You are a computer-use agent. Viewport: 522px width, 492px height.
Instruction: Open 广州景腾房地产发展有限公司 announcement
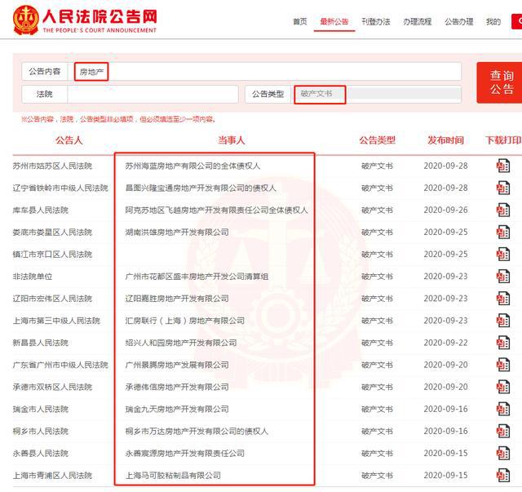[x=177, y=365]
